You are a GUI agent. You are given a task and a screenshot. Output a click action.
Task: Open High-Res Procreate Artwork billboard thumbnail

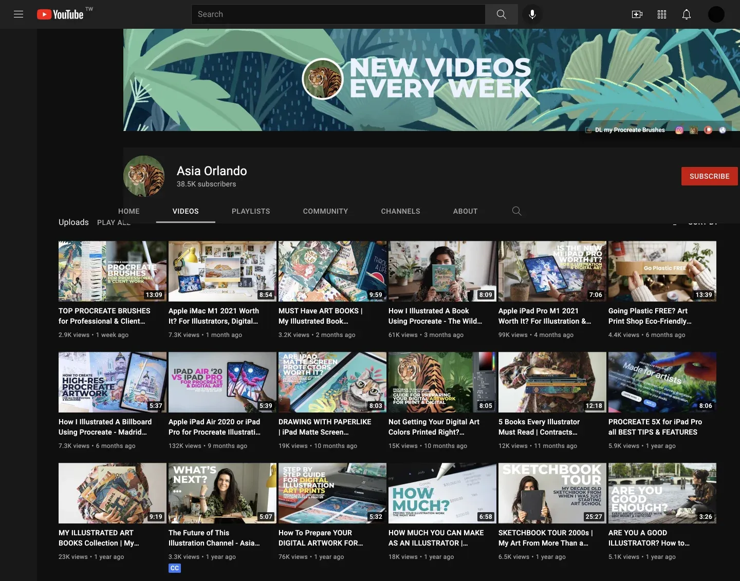[x=113, y=382]
